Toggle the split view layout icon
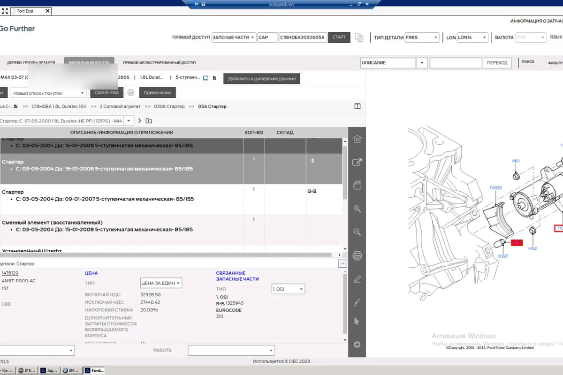The width and height of the screenshot is (563, 375). [358, 106]
